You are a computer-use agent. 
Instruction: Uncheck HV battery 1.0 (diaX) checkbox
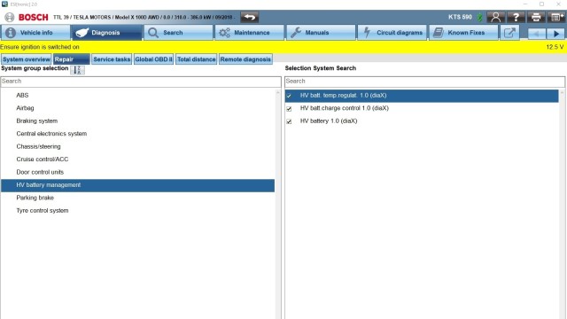289,121
